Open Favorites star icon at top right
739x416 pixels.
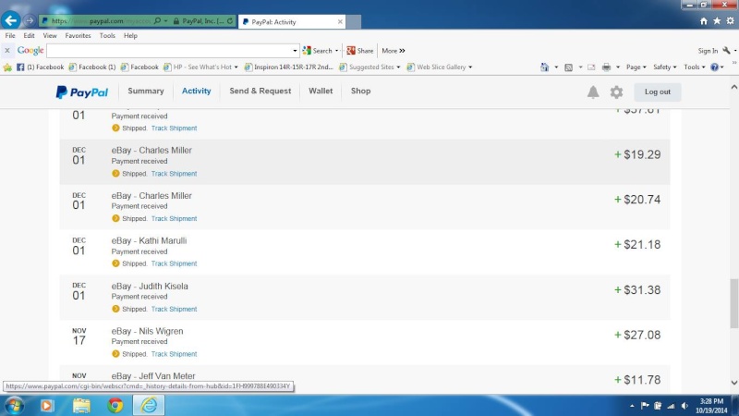click(x=717, y=20)
